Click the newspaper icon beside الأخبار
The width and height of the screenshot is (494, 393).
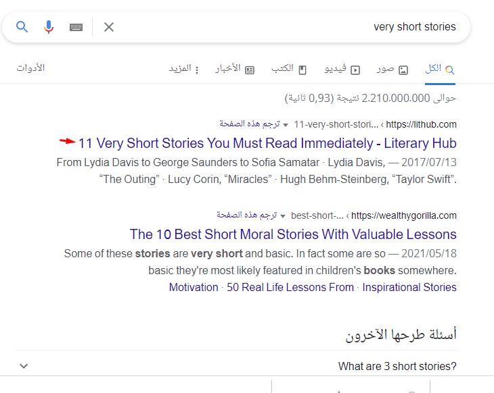point(250,70)
